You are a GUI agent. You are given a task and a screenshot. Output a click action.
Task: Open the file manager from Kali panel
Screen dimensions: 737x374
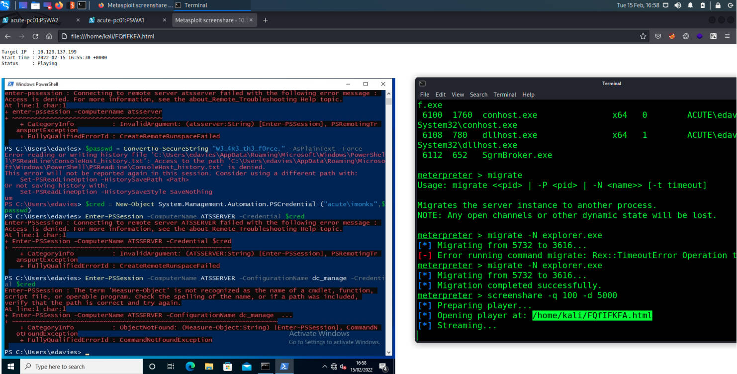pos(35,5)
